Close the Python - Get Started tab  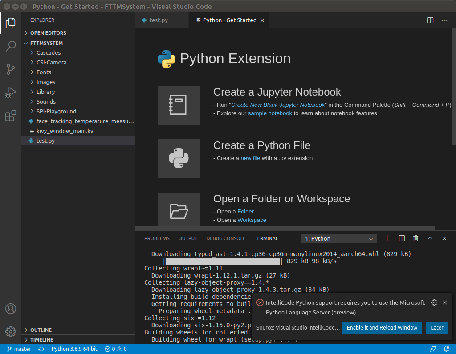262,20
